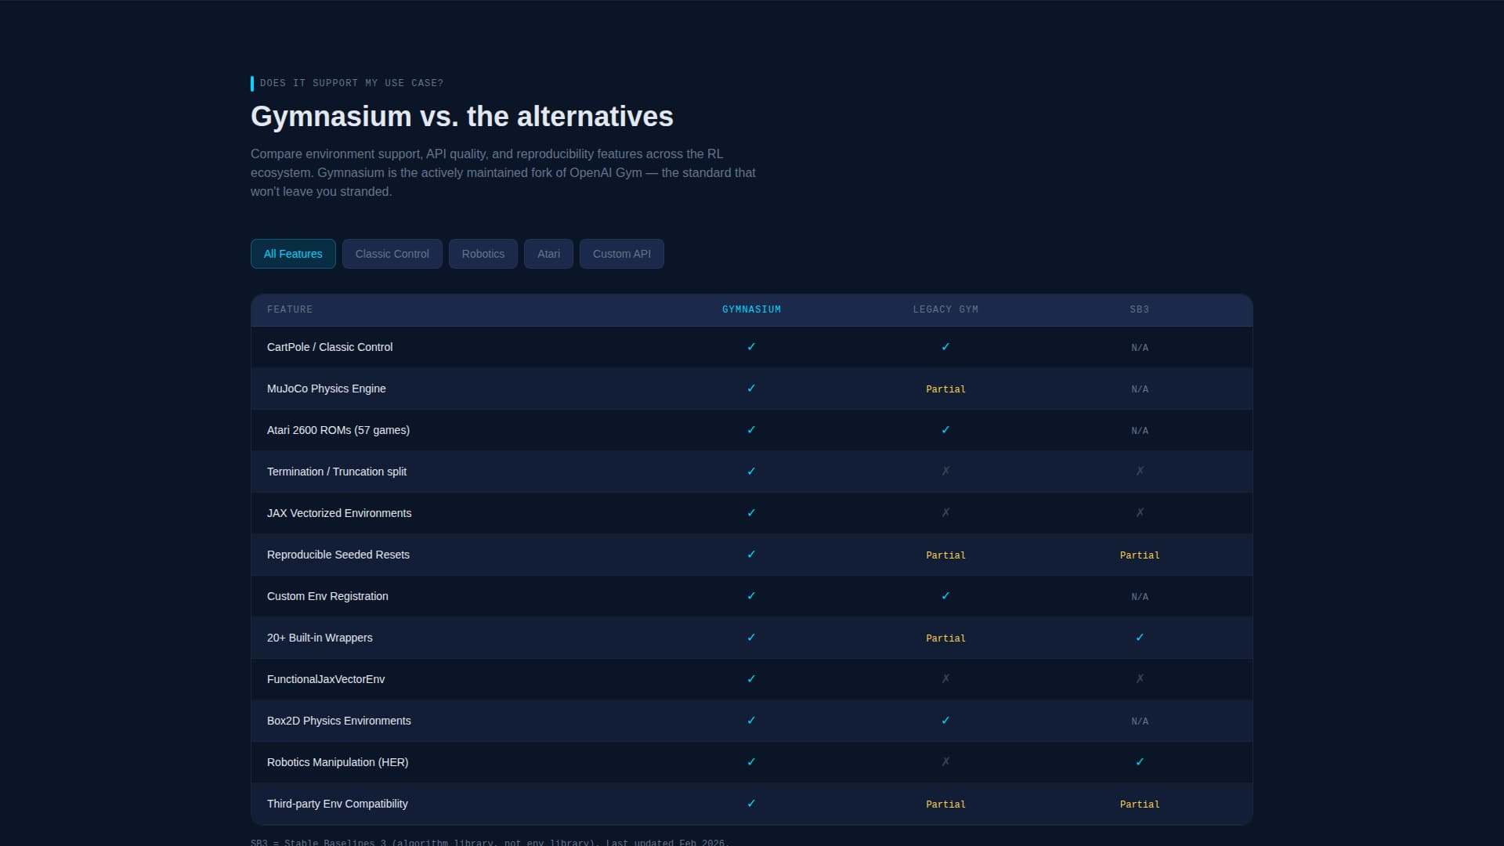Click the Legacy Gym checkmark for CartPole / Classic Control
This screenshot has height=846, width=1504.
pos(945,347)
